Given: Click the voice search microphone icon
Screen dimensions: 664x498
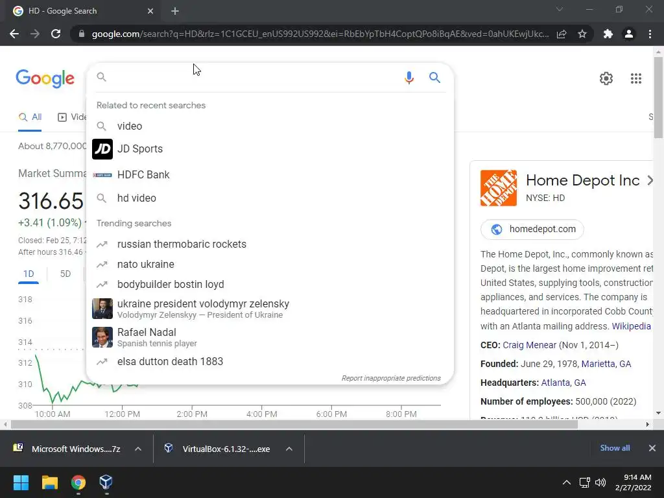Looking at the screenshot, I should click(409, 78).
